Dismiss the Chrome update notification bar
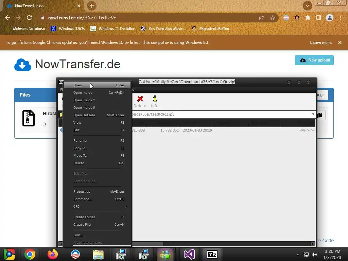The width and height of the screenshot is (348, 261). tap(340, 42)
